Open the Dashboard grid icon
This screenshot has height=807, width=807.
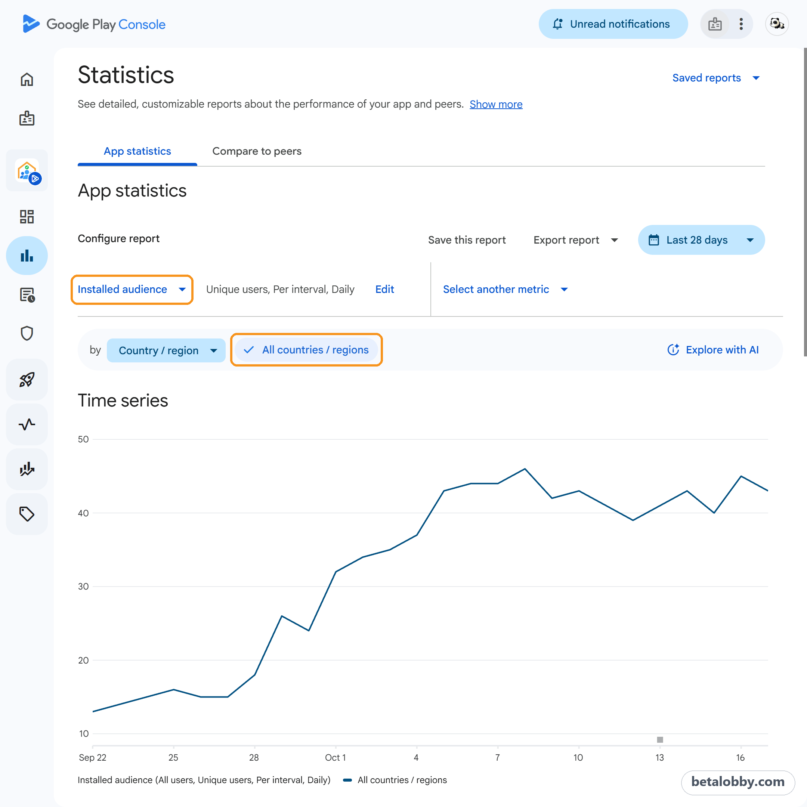point(27,216)
